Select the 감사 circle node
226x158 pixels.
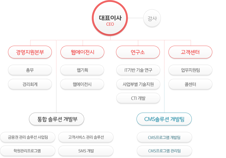[152, 19]
